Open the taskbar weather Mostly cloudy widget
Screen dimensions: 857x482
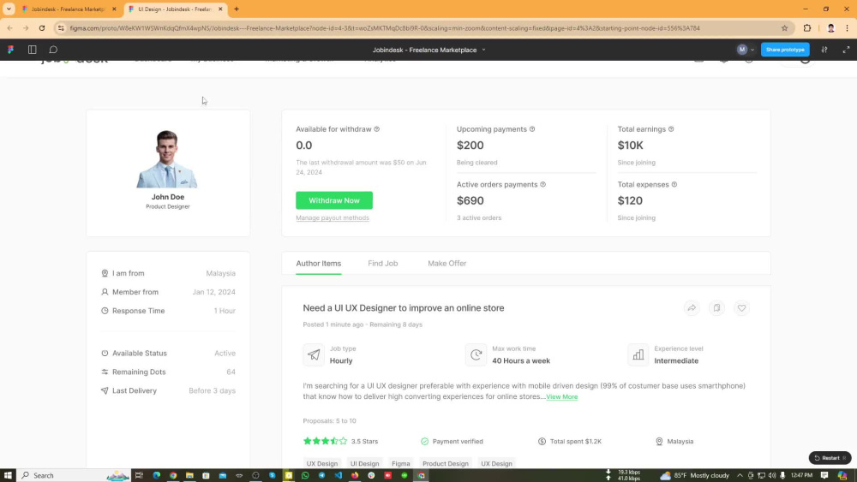point(694,475)
